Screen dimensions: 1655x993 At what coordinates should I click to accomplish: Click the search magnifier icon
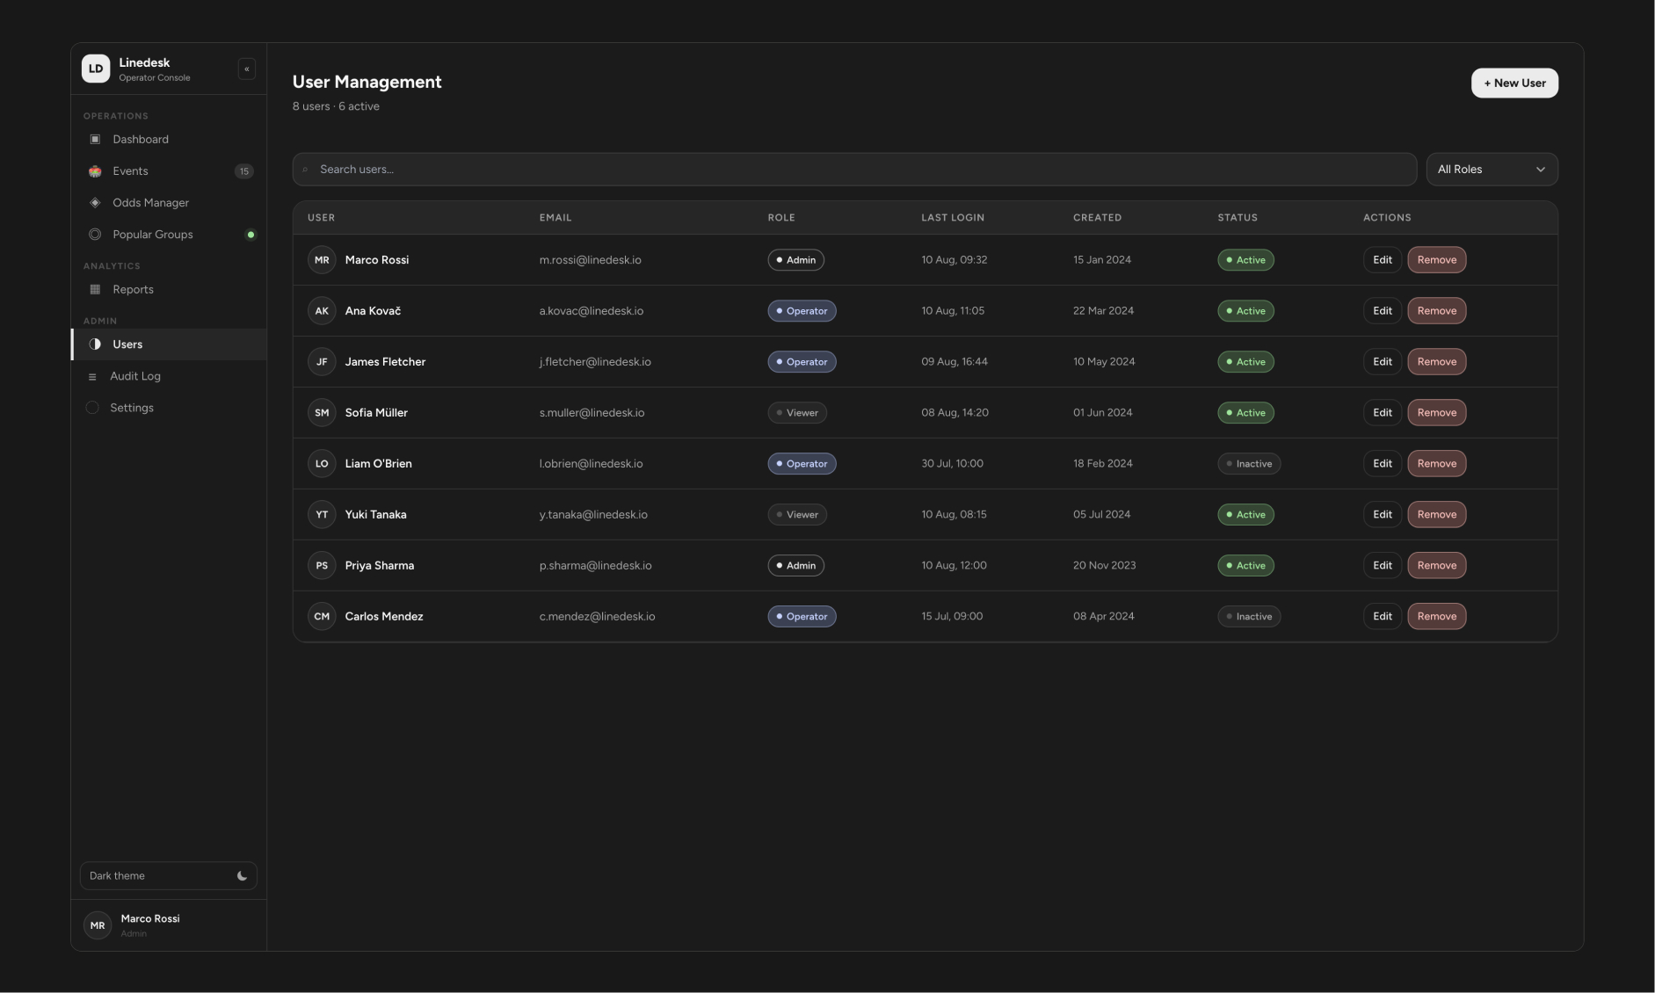tap(305, 170)
